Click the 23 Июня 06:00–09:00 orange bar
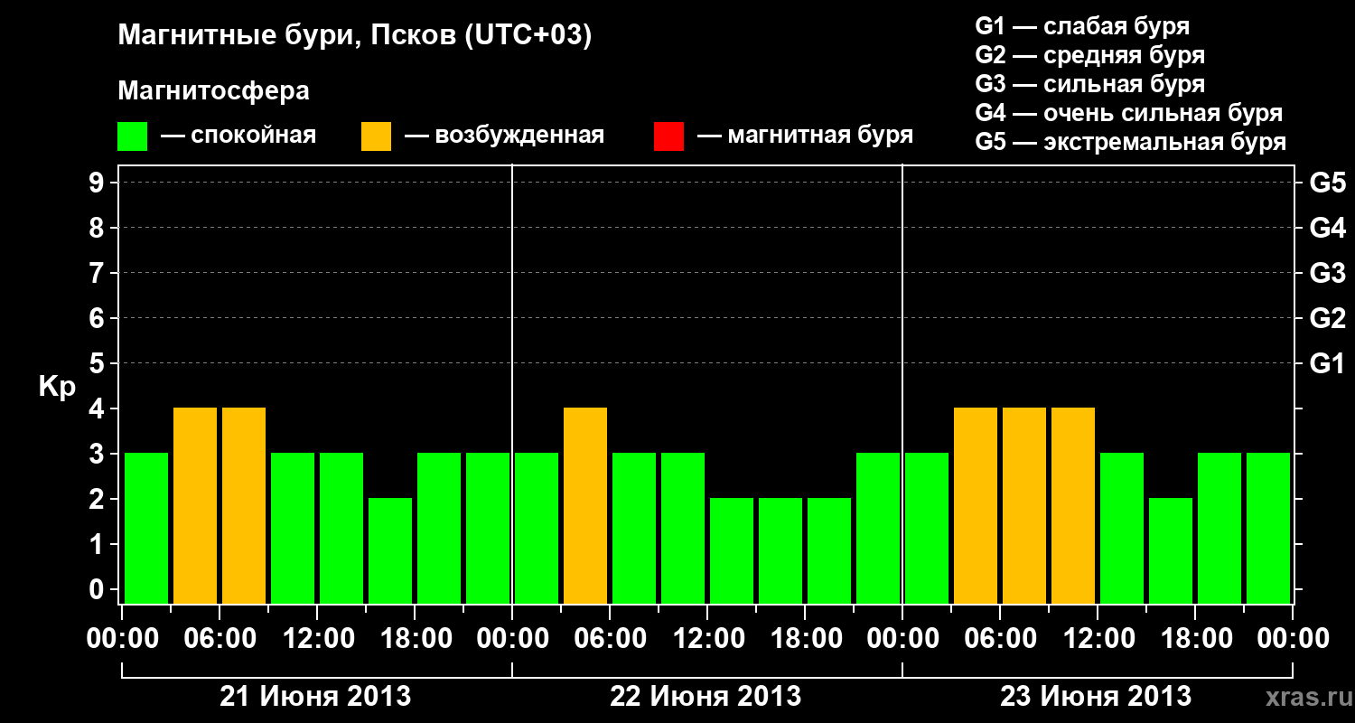Screen dimensions: 1355x723 click(1024, 505)
